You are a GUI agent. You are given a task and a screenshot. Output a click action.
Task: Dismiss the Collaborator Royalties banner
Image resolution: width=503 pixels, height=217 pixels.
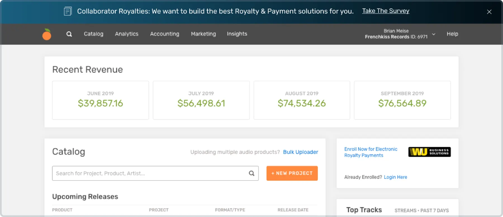(489, 12)
